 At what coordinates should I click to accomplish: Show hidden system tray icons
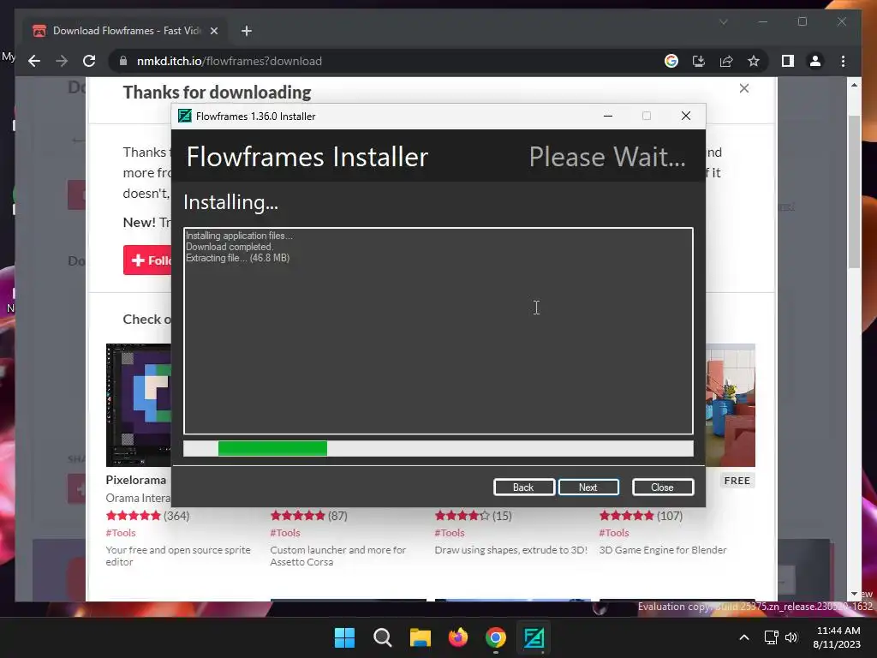pyautogui.click(x=744, y=637)
